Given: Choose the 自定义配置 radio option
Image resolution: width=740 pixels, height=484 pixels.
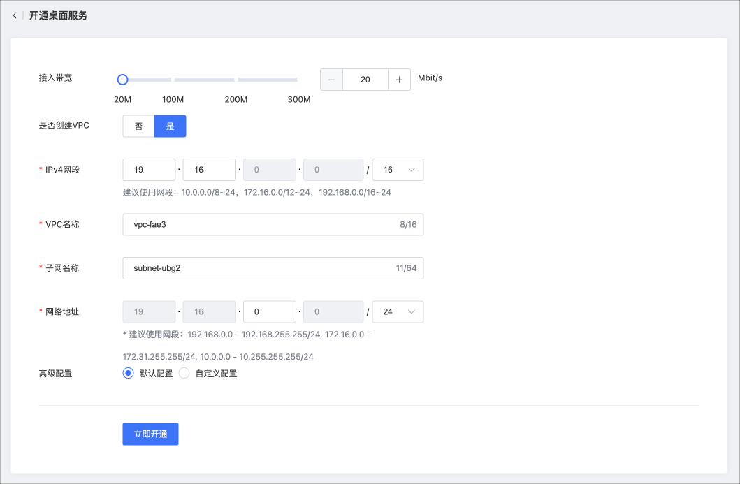Looking at the screenshot, I should click(184, 373).
